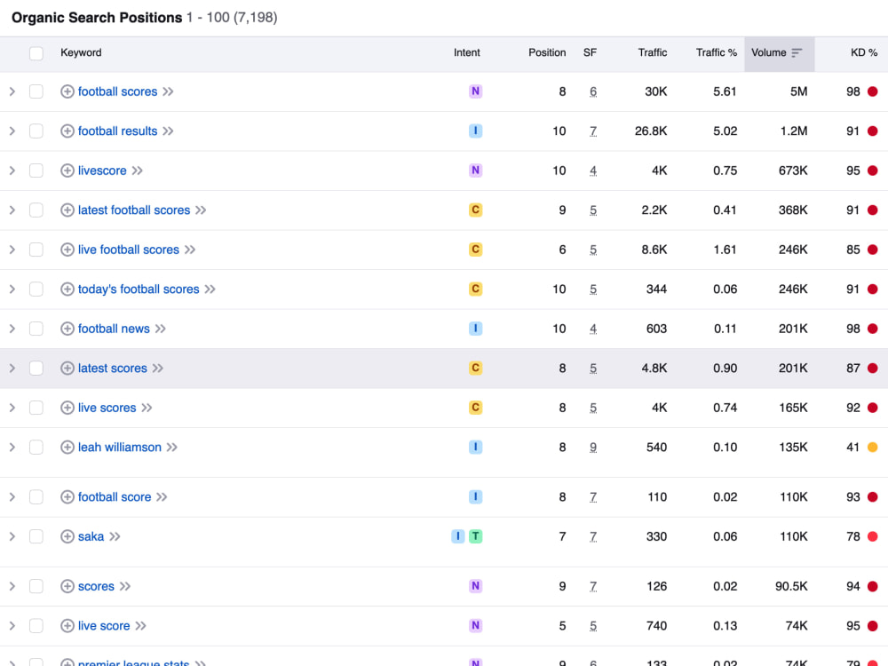Click the C intent badge for latest scores

(476, 369)
